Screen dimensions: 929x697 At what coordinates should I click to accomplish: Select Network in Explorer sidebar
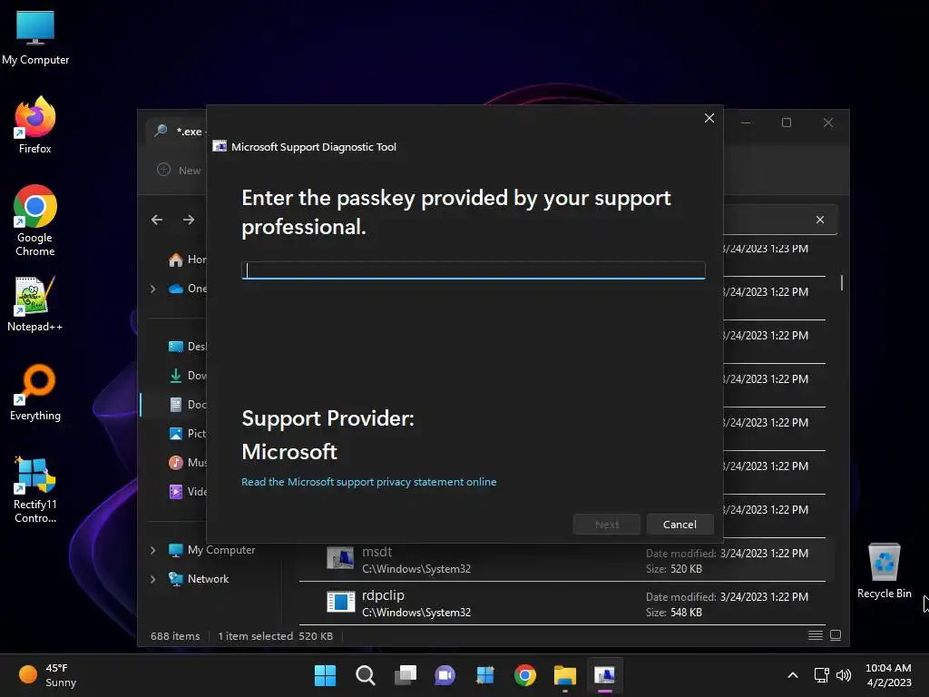point(199,579)
